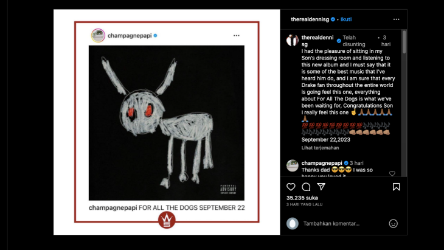Screen dimensions: 444x250
Task: Open the champagnepapi username in the comments
Action: 322,163
